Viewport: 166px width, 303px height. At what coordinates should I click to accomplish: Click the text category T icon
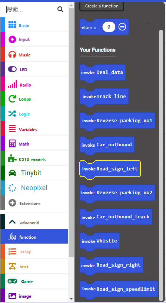coord(12,266)
